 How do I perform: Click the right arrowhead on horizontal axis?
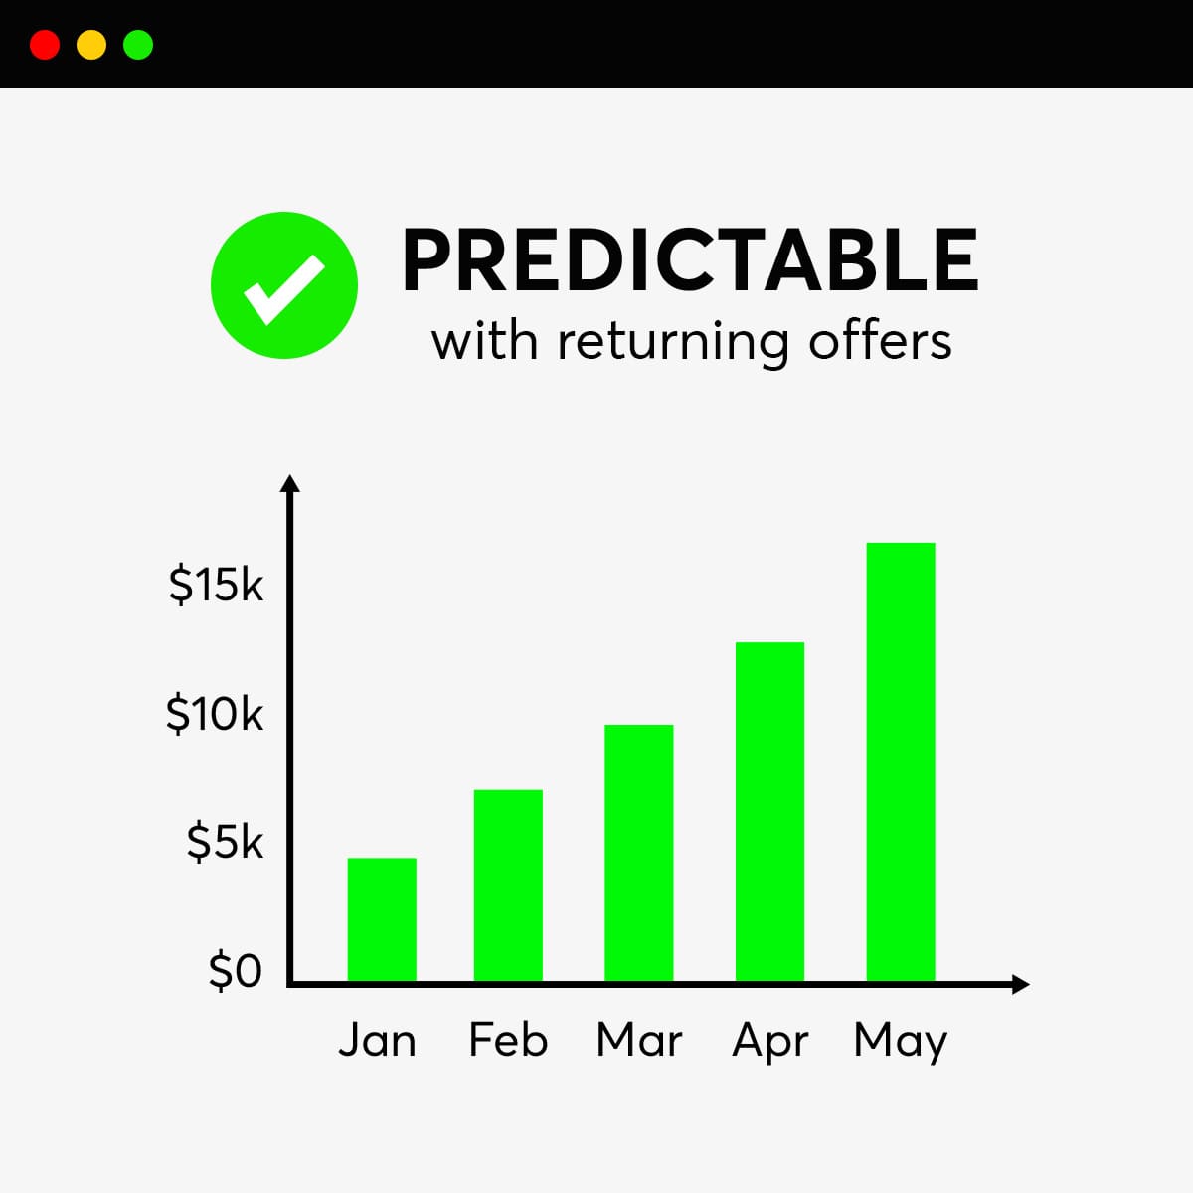(1020, 984)
